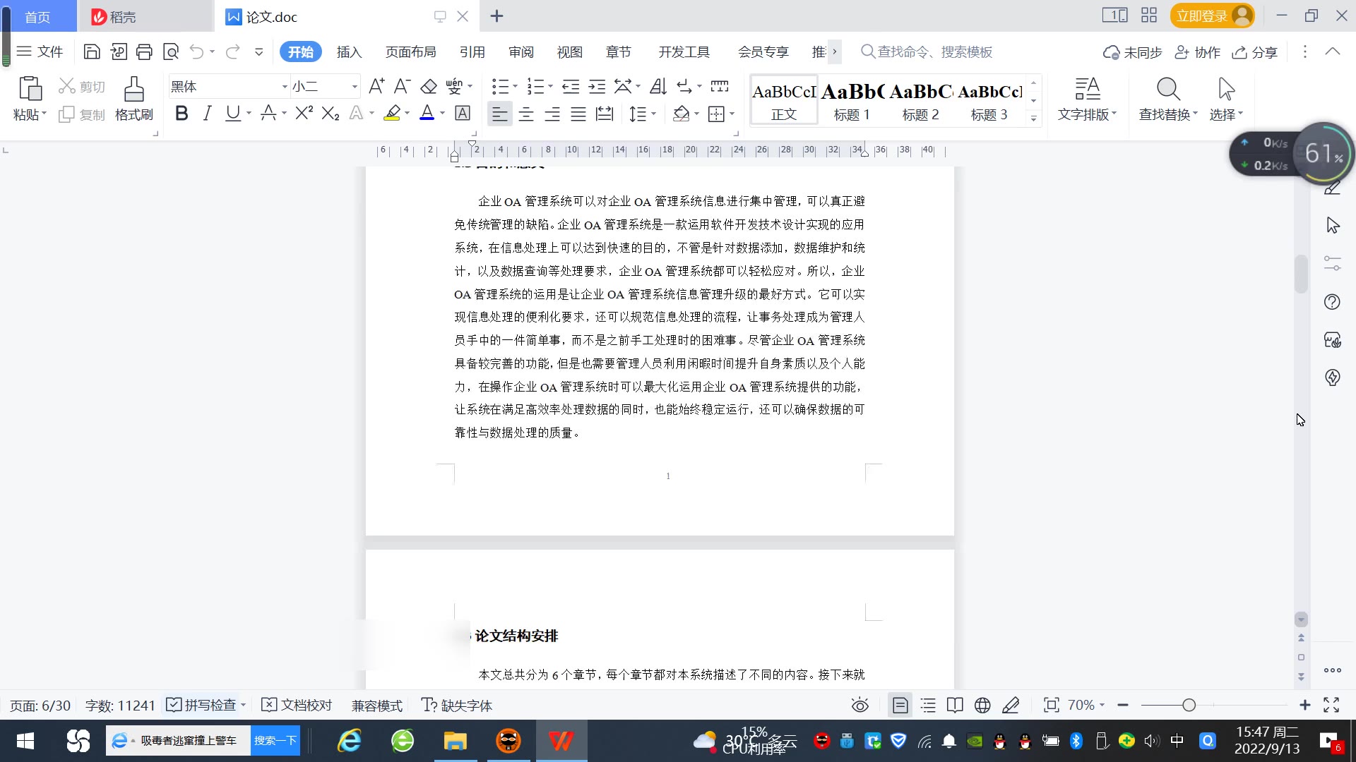The width and height of the screenshot is (1356, 762).
Task: Open the 插入 ribbon tab
Action: (x=349, y=52)
